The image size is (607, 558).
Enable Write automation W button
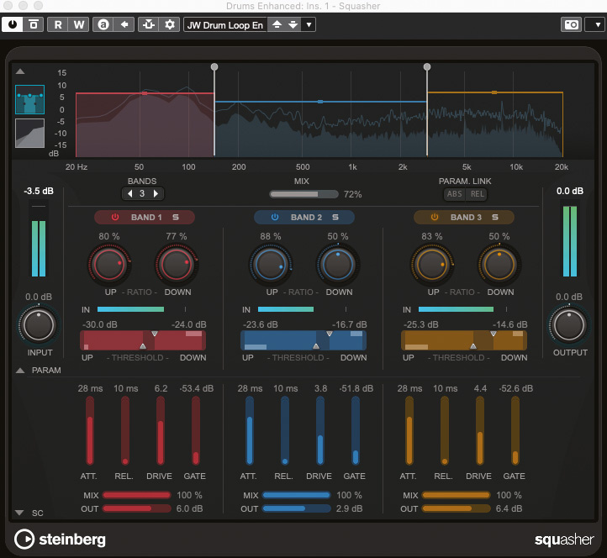pyautogui.click(x=79, y=24)
